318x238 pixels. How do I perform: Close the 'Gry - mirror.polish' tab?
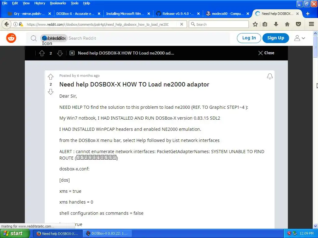[50, 14]
